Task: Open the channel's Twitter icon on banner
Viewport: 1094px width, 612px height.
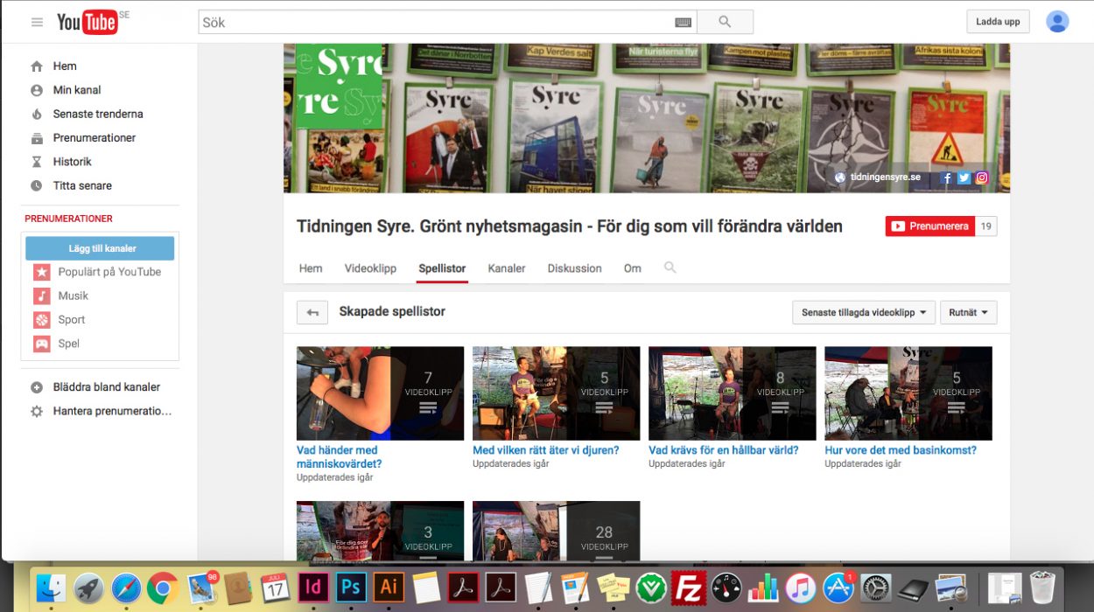Action: click(964, 177)
